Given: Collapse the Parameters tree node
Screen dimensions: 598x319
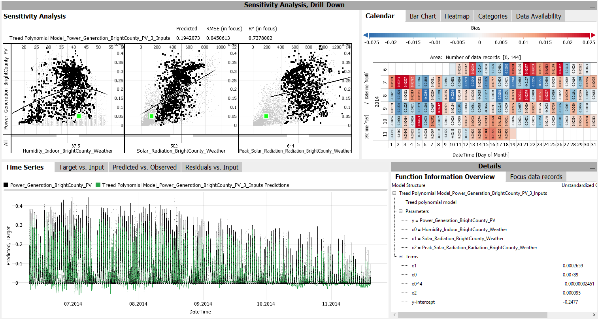Looking at the screenshot, I should pyautogui.click(x=400, y=211).
